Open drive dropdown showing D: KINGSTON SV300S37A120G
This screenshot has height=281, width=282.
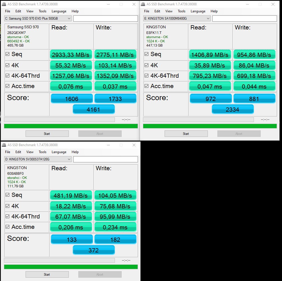click(38, 159)
